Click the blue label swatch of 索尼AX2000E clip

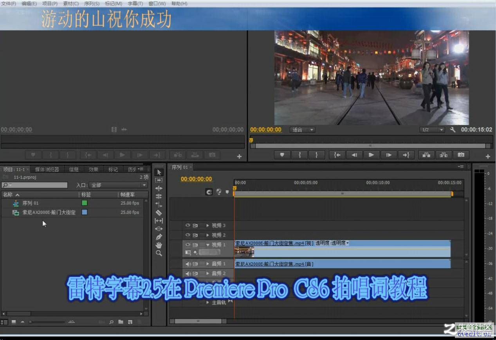tap(84, 212)
